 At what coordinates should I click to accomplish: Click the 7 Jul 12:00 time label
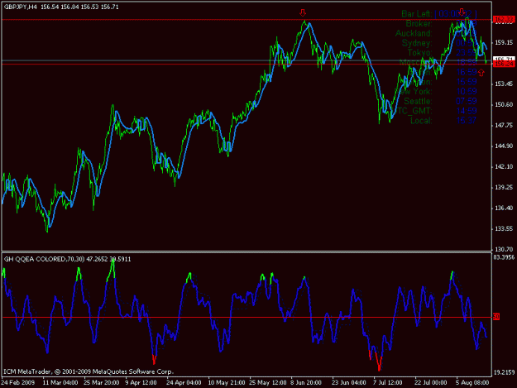click(388, 382)
